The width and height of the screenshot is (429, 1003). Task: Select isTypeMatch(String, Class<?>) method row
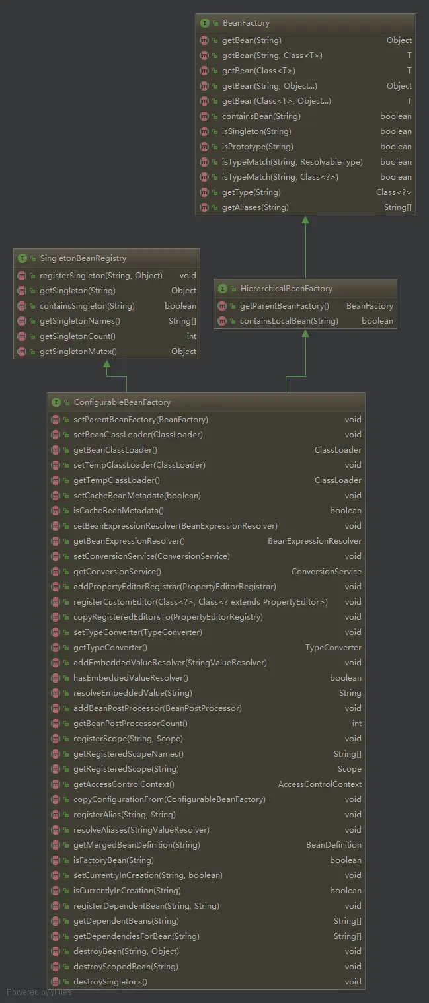[x=305, y=177]
